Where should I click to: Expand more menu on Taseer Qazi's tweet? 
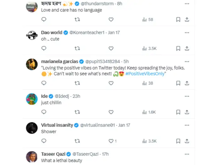[x=187, y=154]
